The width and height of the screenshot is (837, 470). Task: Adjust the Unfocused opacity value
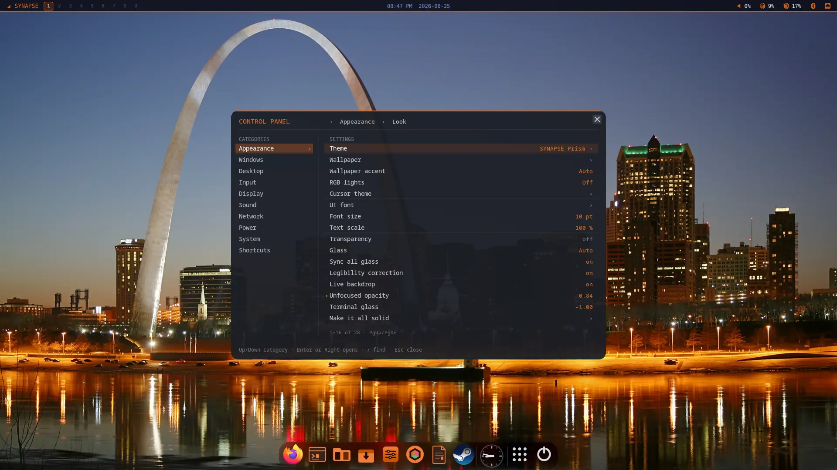tap(461, 295)
